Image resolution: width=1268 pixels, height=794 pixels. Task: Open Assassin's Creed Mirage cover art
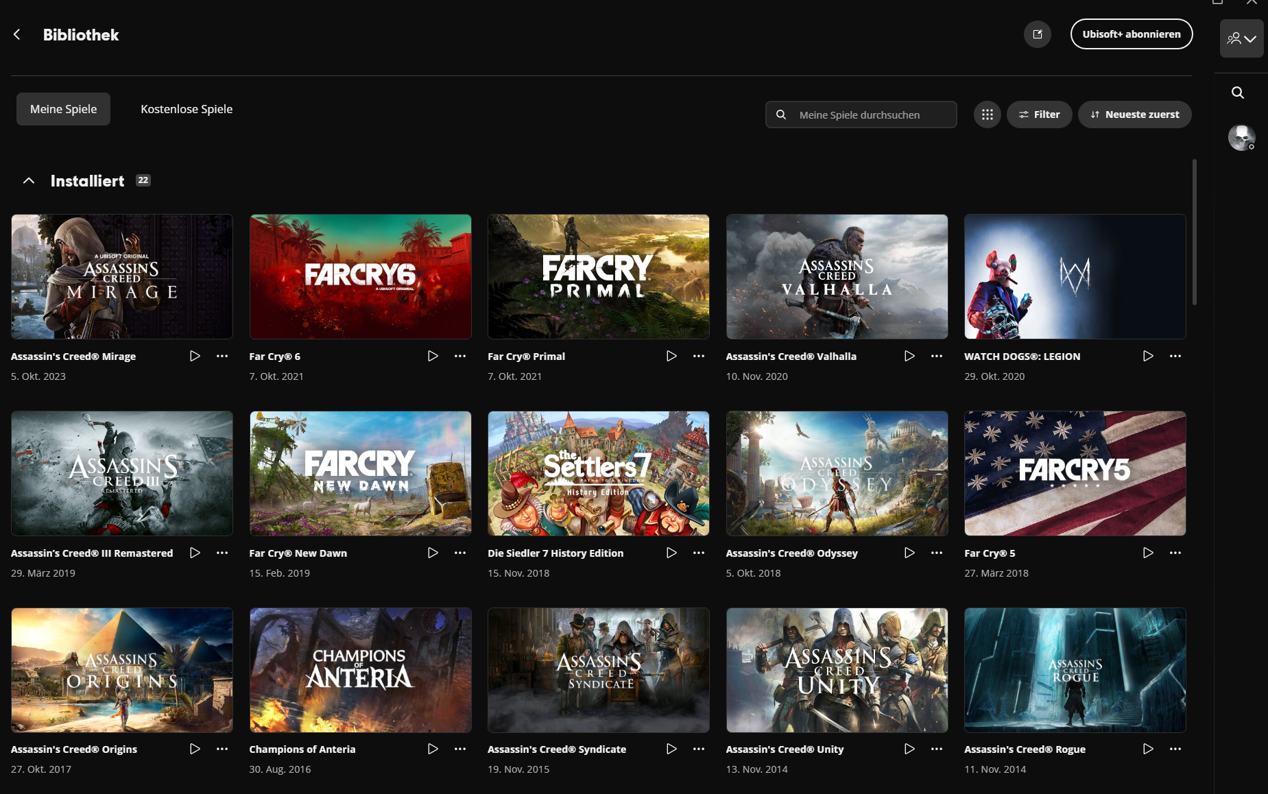pyautogui.click(x=122, y=276)
